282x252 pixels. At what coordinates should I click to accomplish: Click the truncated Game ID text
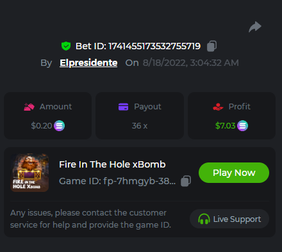tap(117, 181)
